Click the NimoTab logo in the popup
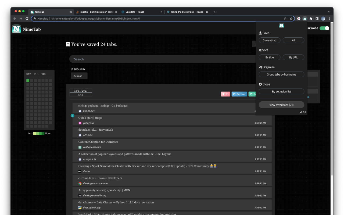Viewport: 344px width, 215px height. 281,26
